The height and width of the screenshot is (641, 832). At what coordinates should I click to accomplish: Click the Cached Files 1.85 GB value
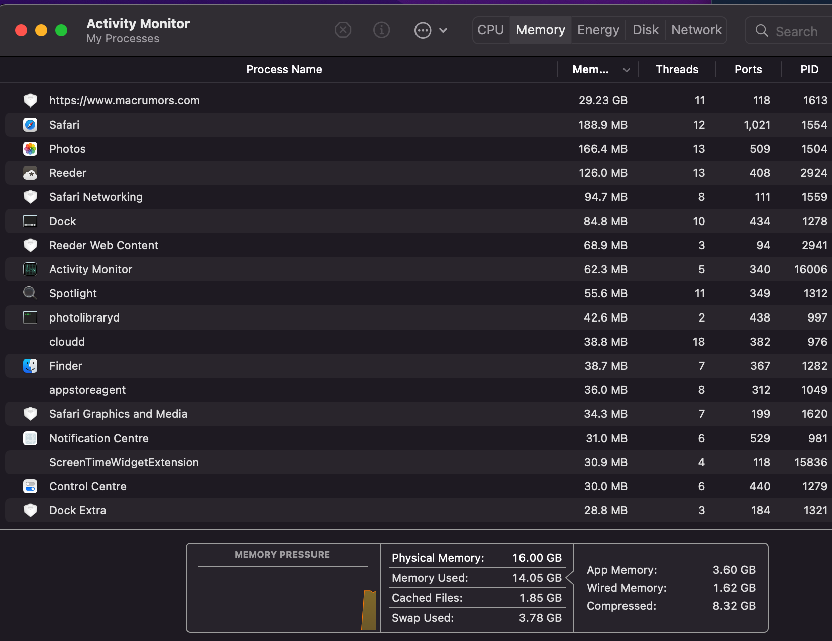540,598
